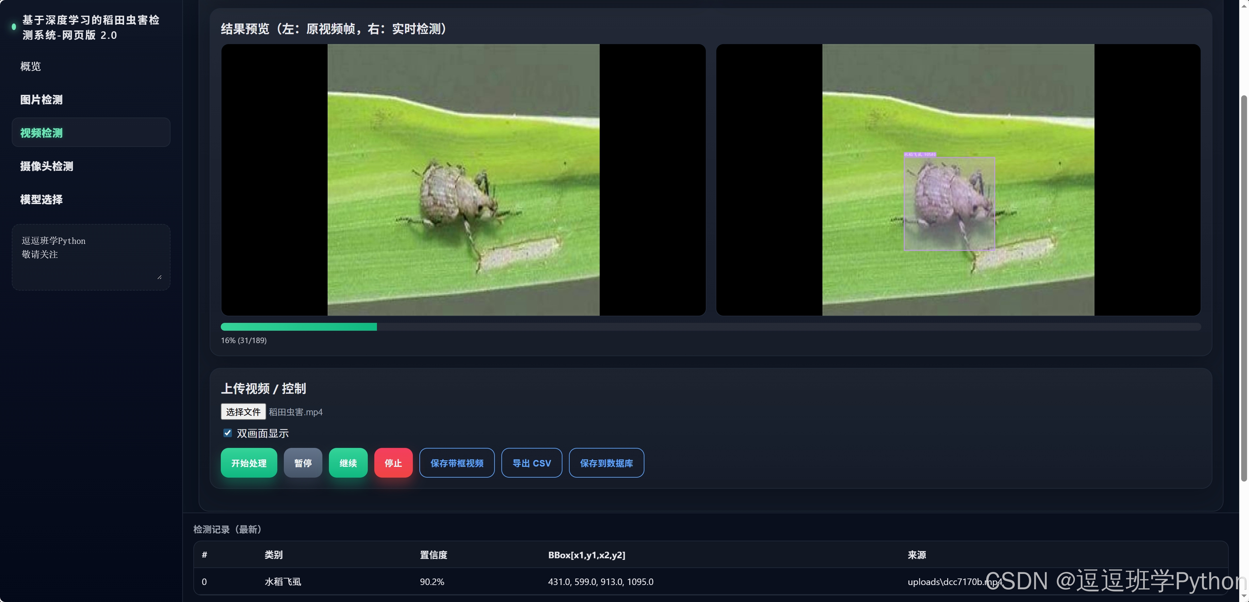Image resolution: width=1249 pixels, height=602 pixels.
Task: Stop processing with the red 停止 button
Action: pyautogui.click(x=393, y=463)
